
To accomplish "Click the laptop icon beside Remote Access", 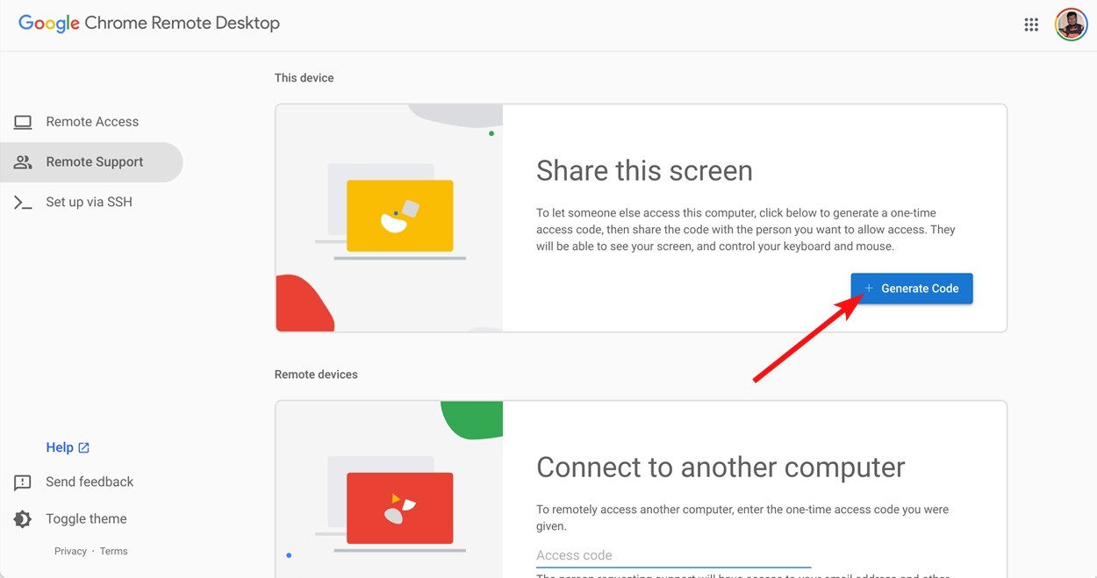I will [23, 122].
